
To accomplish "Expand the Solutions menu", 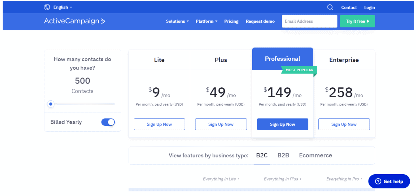I will coord(177,21).
